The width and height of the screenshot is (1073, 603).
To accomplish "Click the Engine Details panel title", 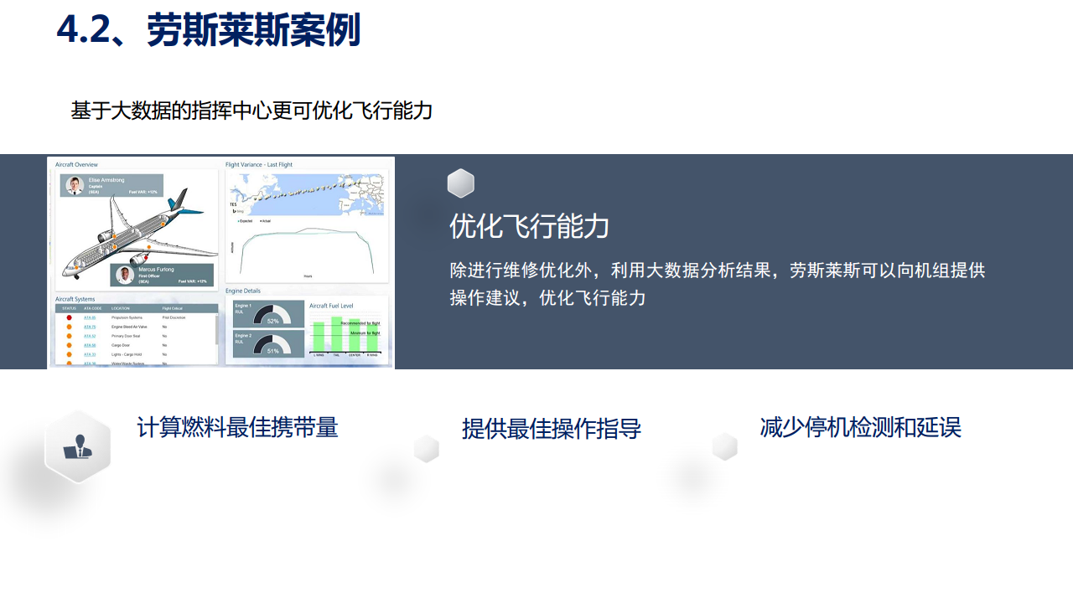I will tap(243, 291).
